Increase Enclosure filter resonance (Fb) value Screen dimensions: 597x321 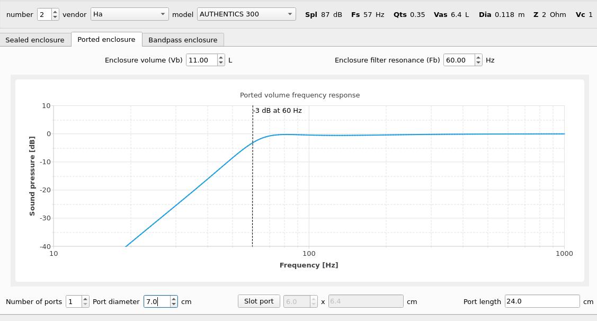478,57
